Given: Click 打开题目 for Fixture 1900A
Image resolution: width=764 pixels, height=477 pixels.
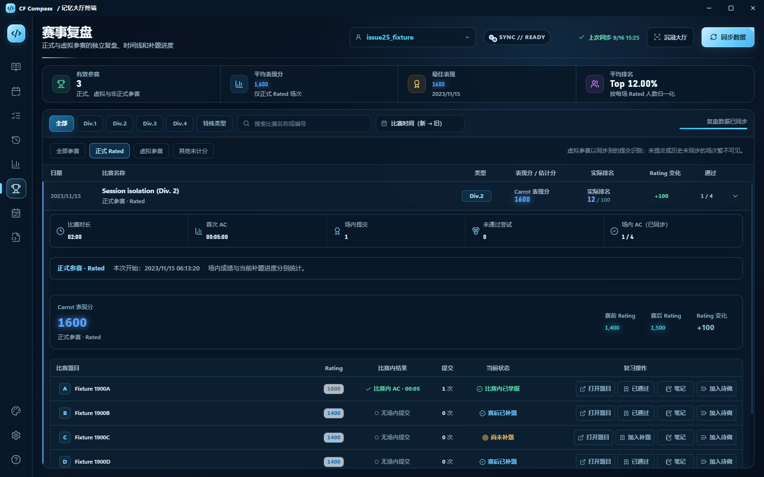Looking at the screenshot, I should point(595,389).
